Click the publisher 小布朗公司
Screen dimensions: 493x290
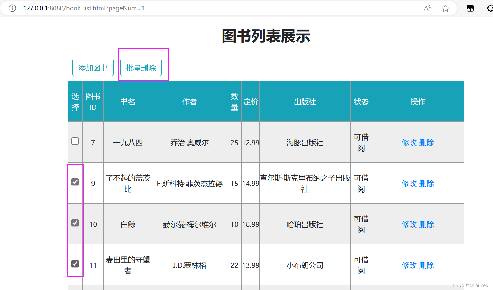(305, 265)
